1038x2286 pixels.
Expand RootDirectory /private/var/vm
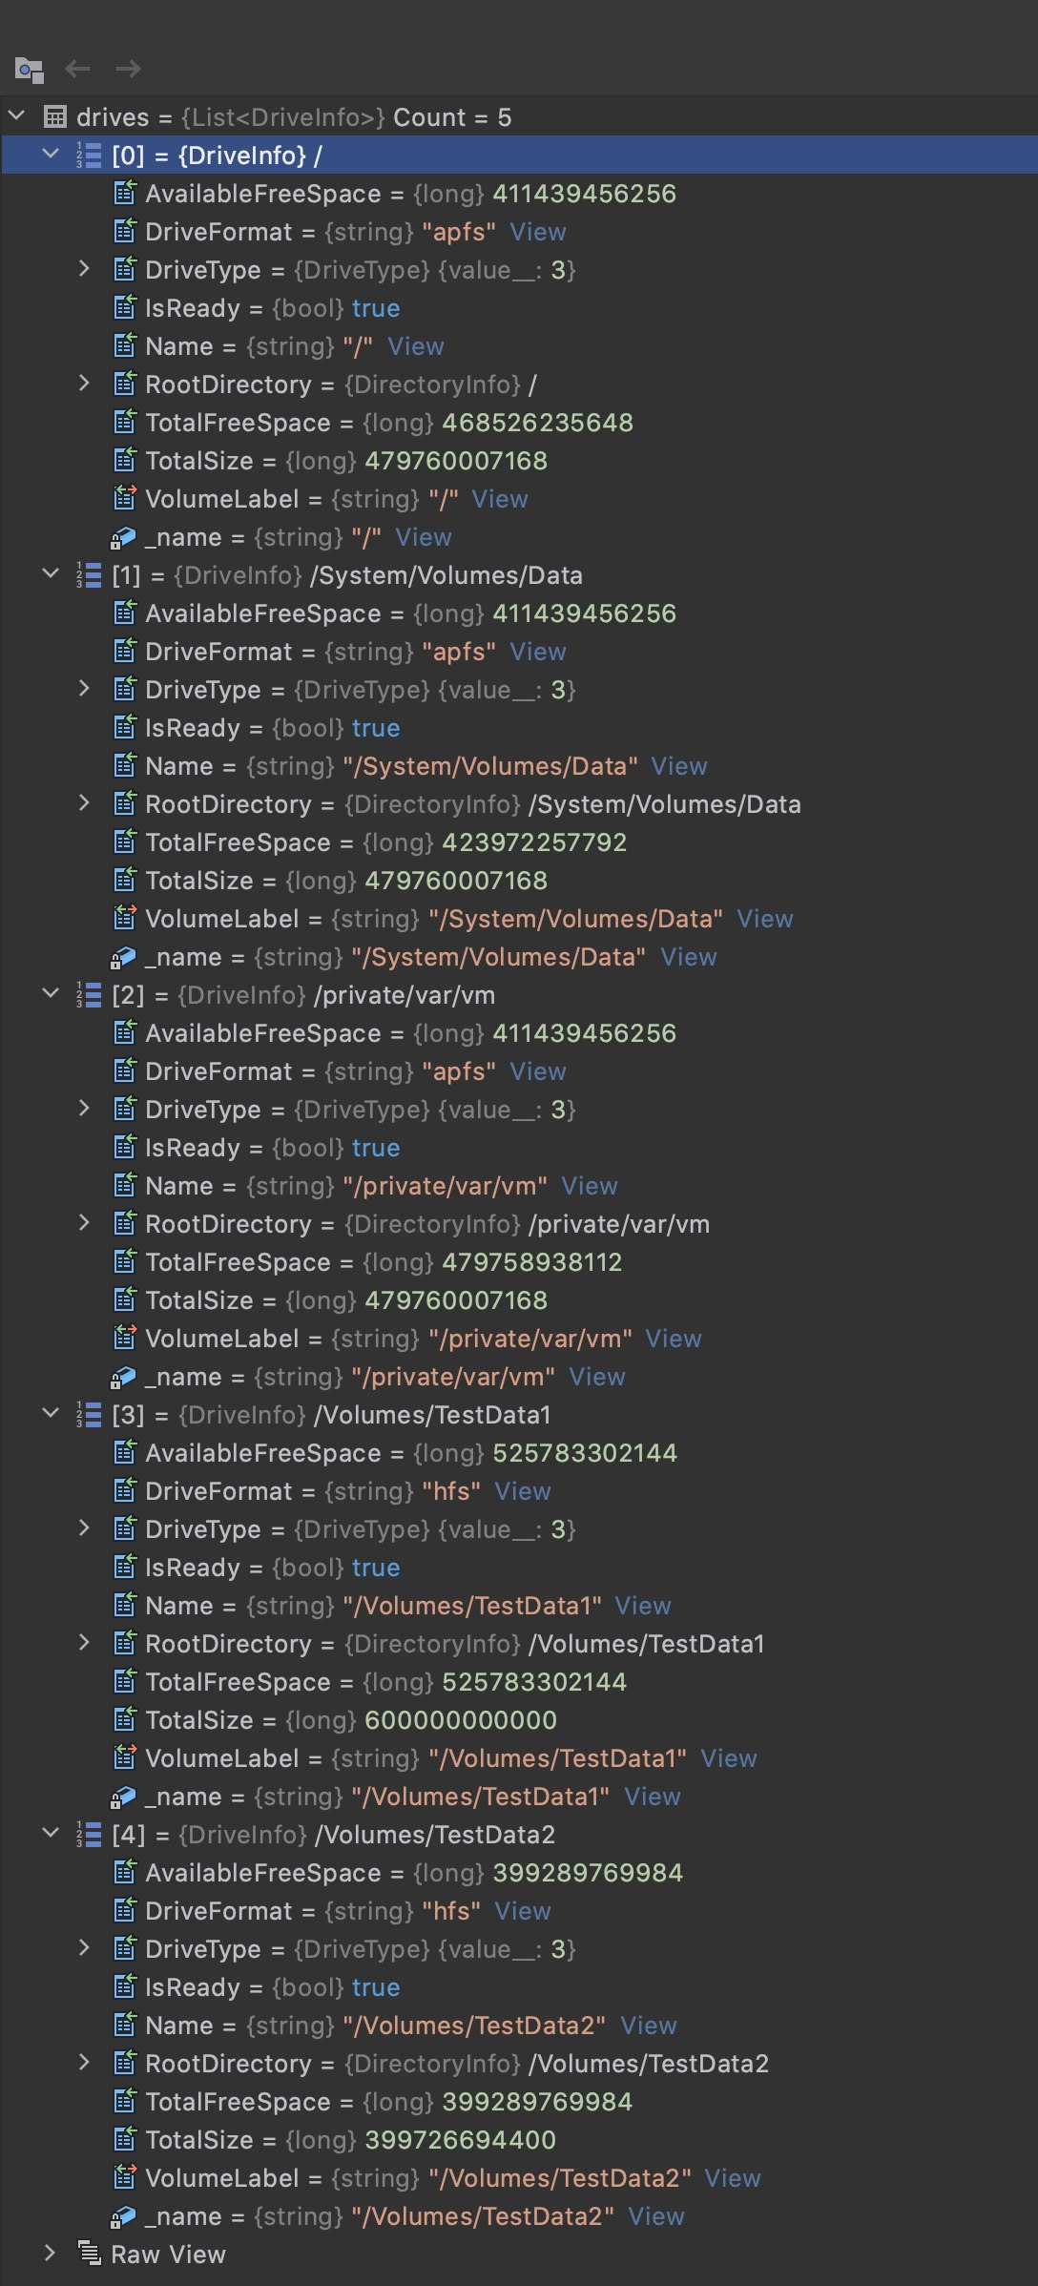tap(84, 1223)
